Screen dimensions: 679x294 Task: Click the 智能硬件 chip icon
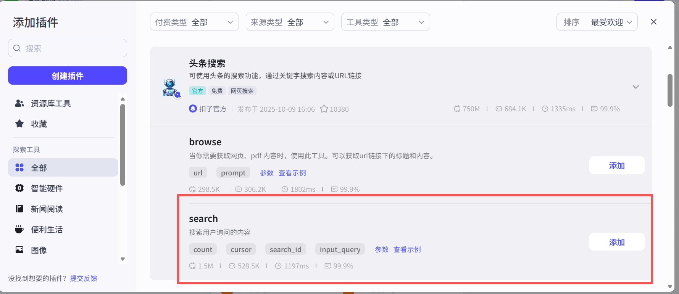[19, 188]
